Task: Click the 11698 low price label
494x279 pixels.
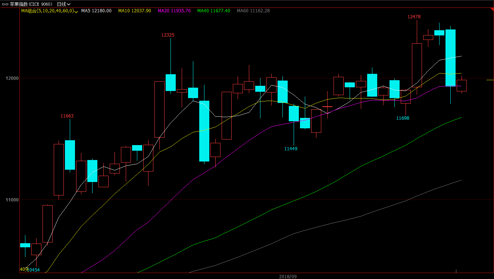Action: click(403, 118)
